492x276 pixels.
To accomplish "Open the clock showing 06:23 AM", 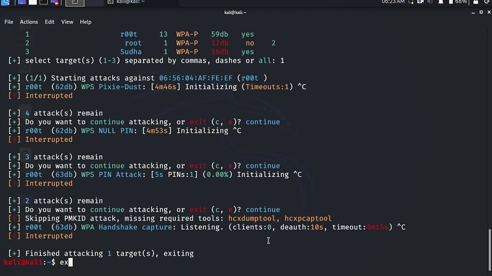I will pos(393,2).
